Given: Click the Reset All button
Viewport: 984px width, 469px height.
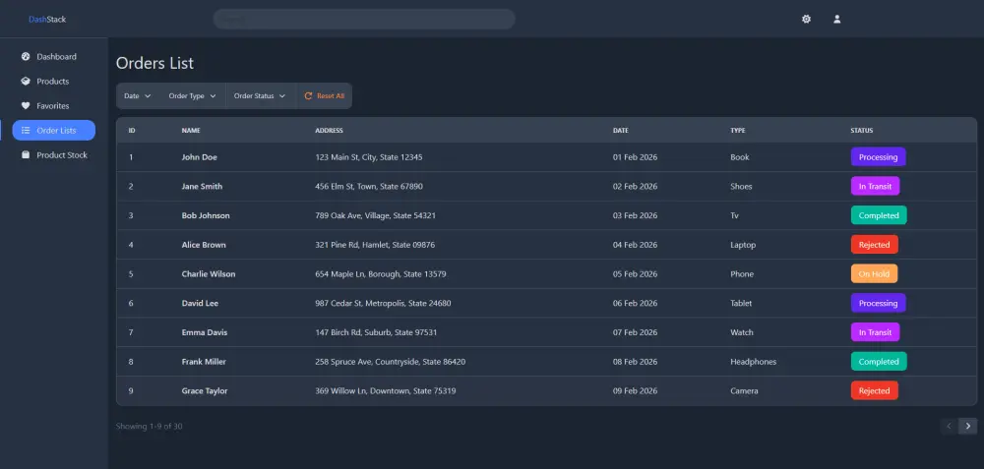Looking at the screenshot, I should [325, 96].
